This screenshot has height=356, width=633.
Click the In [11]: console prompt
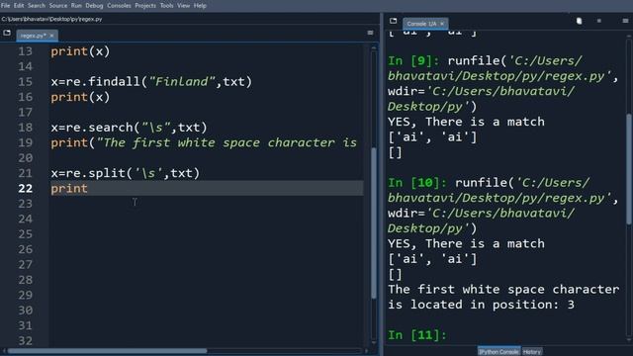coord(417,335)
